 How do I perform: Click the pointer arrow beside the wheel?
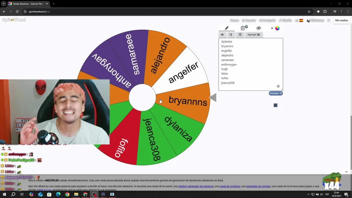(x=213, y=98)
